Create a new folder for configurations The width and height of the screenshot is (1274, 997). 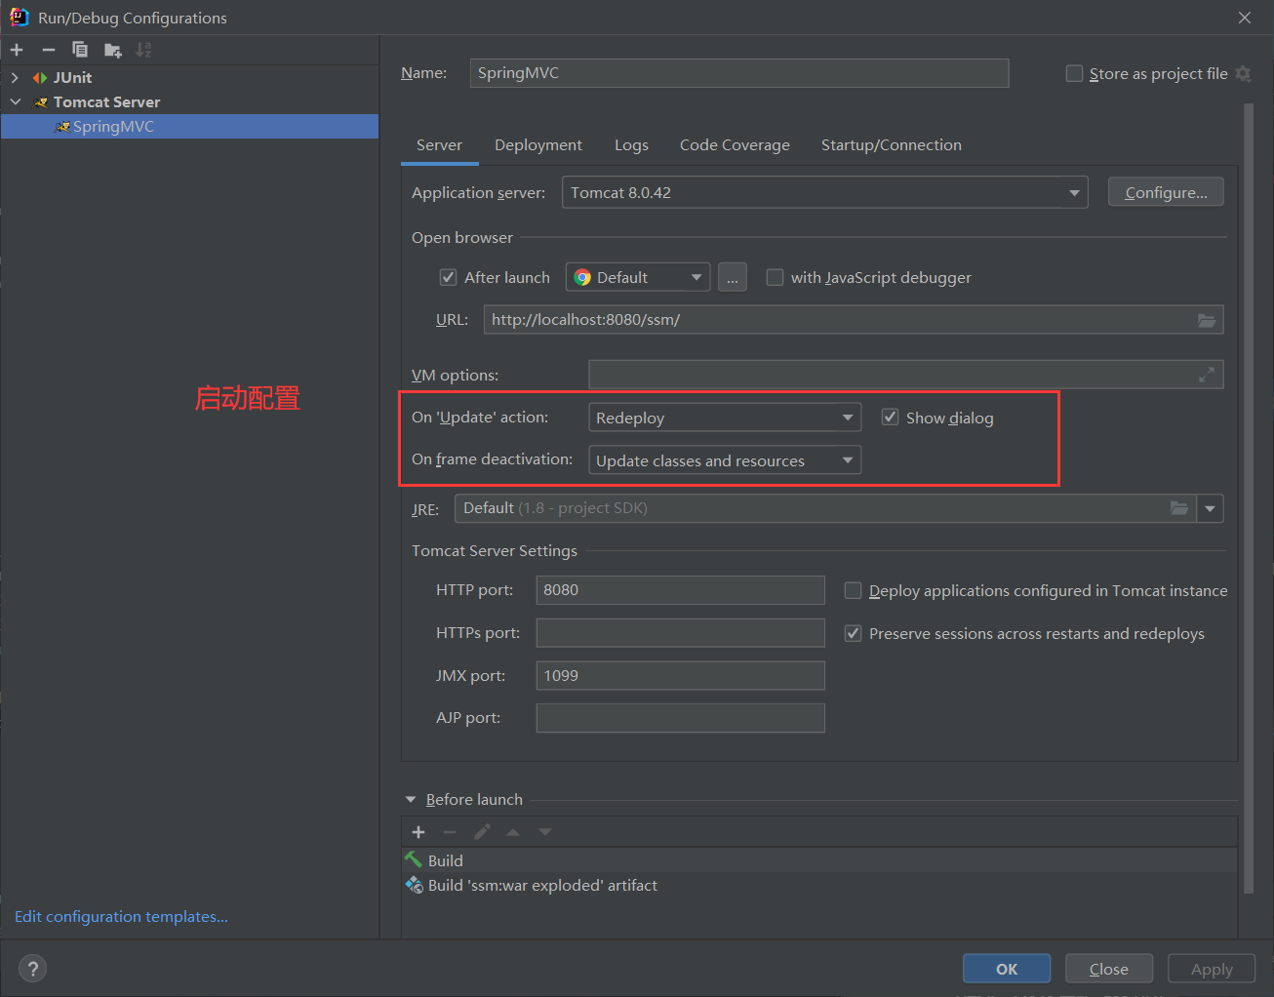pos(113,50)
